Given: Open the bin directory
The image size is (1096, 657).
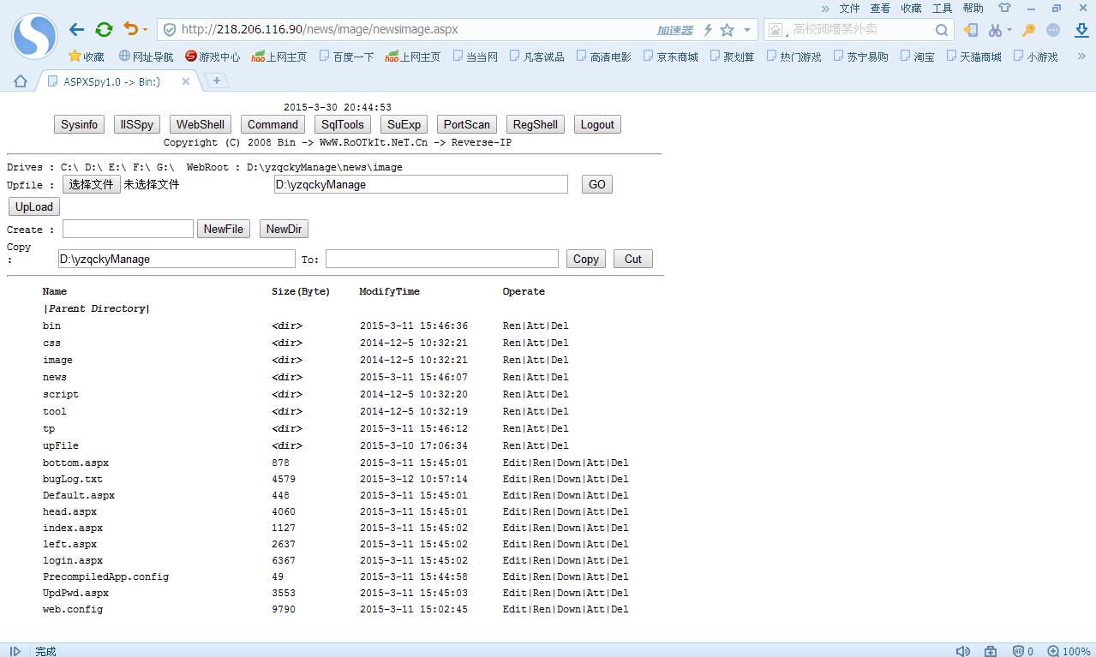Looking at the screenshot, I should (x=51, y=326).
